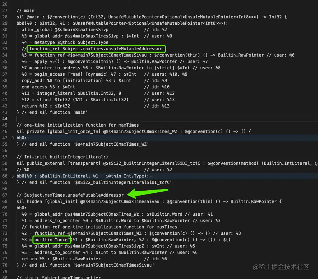Click '// id: %13' comment on line 42

coord(157,106)
